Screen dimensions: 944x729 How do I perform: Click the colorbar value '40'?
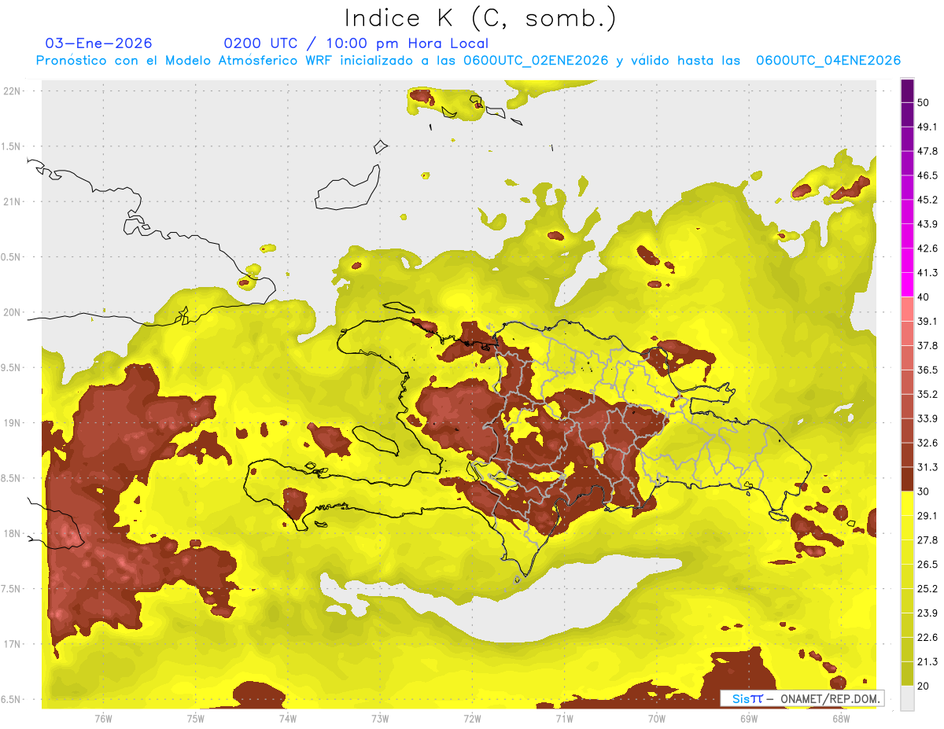click(924, 297)
